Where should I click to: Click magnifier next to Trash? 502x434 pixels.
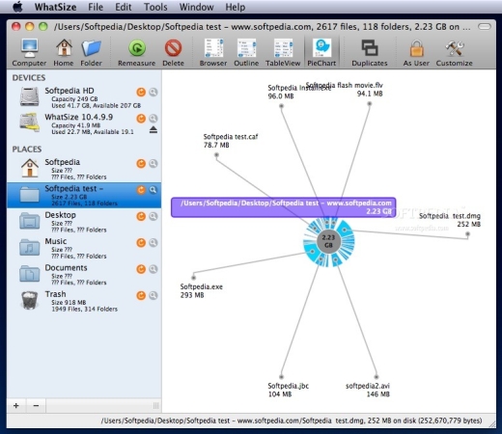(x=153, y=295)
